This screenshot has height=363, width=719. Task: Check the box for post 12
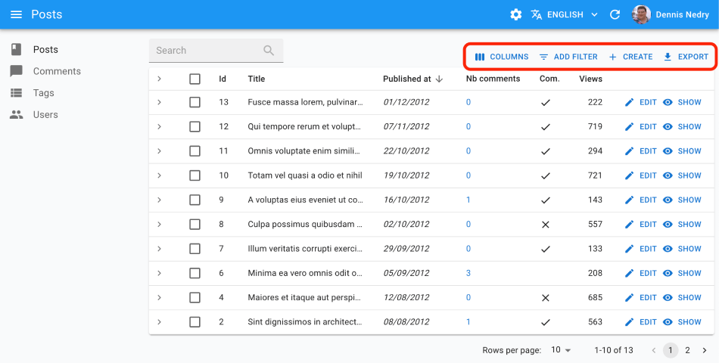coord(195,126)
